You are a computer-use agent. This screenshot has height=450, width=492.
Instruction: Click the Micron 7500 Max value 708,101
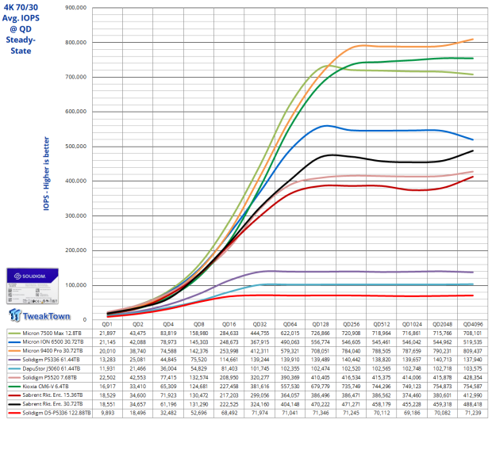point(472,333)
